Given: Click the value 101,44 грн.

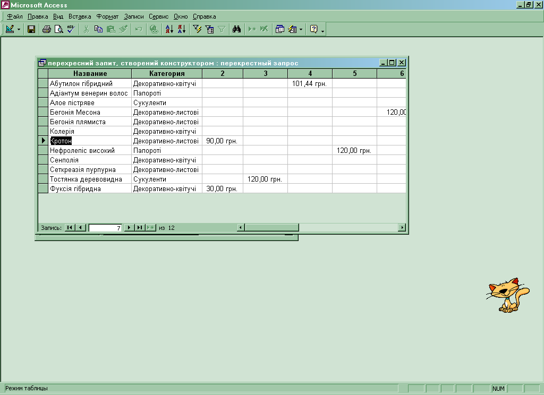Looking at the screenshot, I should [x=309, y=83].
